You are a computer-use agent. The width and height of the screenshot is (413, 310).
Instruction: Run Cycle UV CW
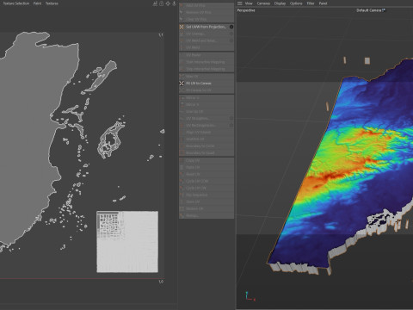pyautogui.click(x=206, y=188)
